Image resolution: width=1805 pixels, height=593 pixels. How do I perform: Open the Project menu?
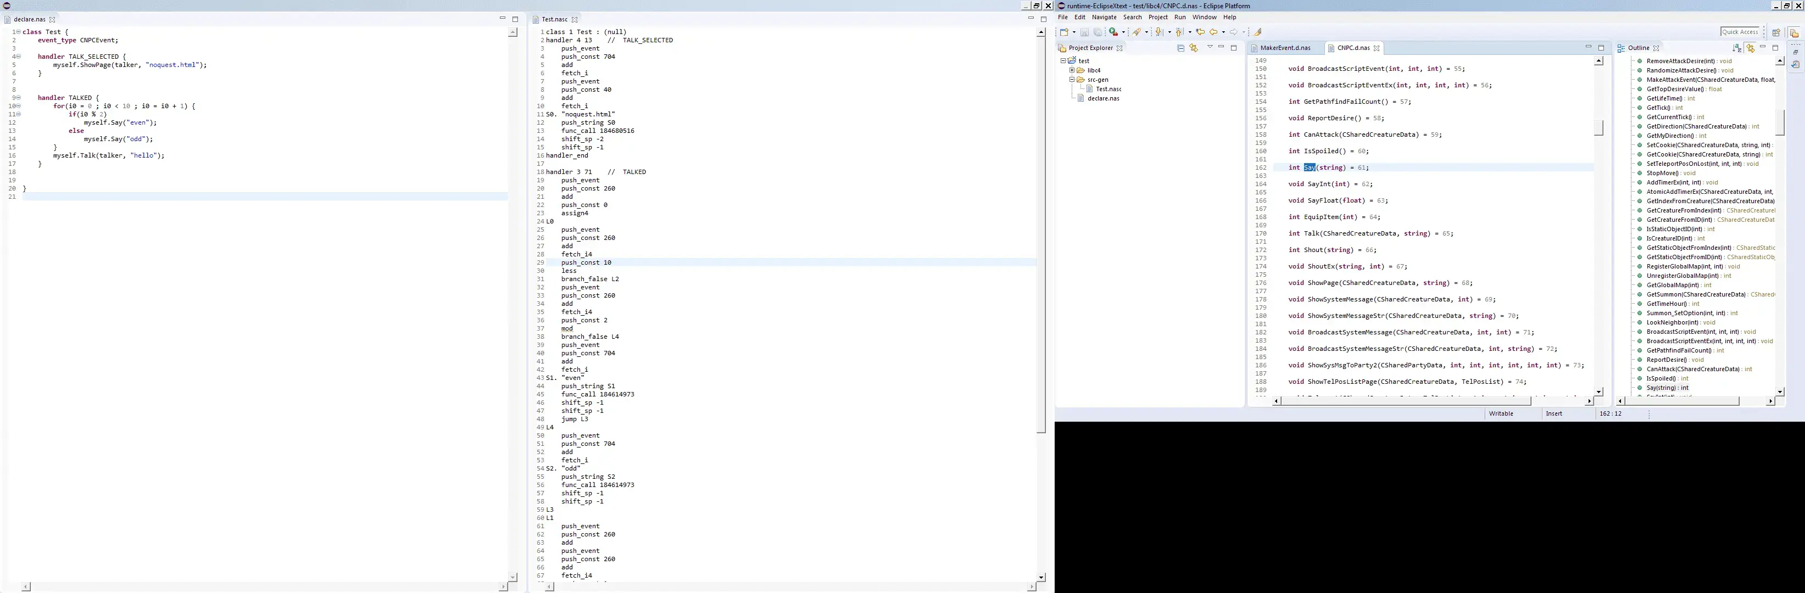1158,18
